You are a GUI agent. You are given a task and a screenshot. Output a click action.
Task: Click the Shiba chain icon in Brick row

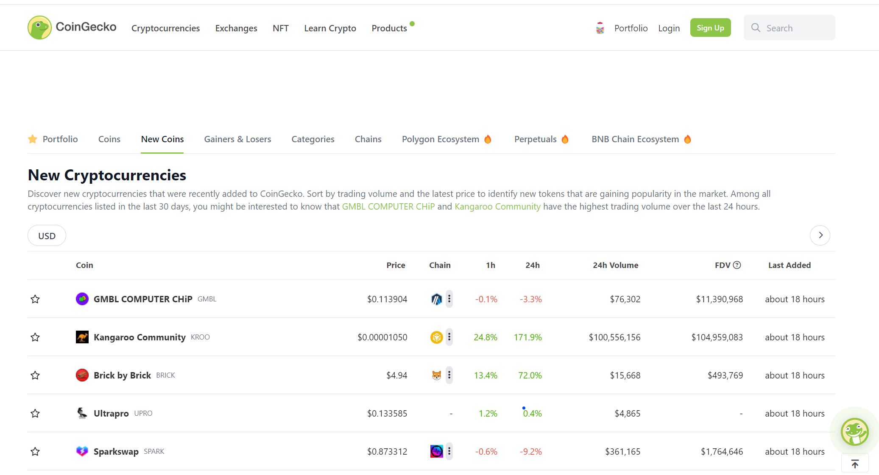(437, 375)
